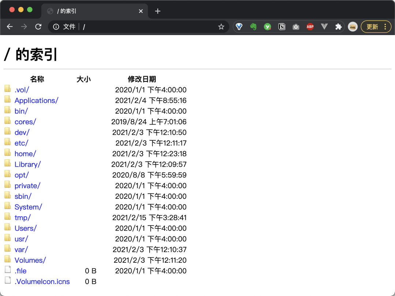Open the usr/ directory link

pyautogui.click(x=22, y=239)
